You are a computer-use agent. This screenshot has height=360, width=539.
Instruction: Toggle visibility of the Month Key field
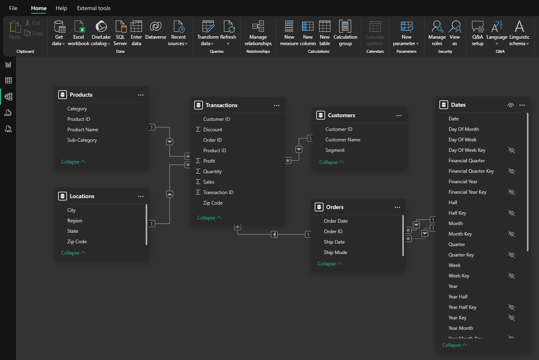(512, 234)
